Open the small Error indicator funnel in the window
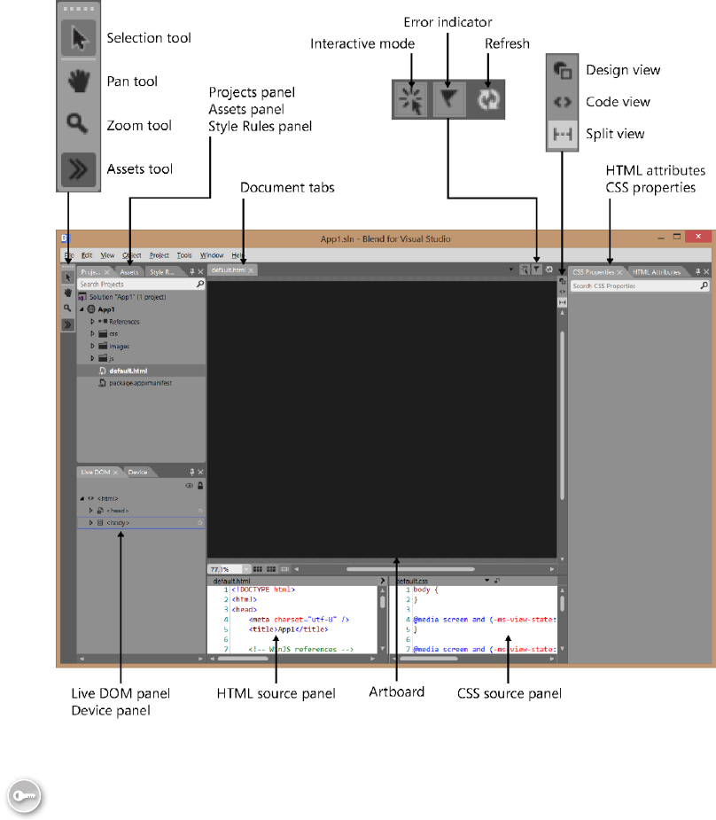 (x=537, y=269)
